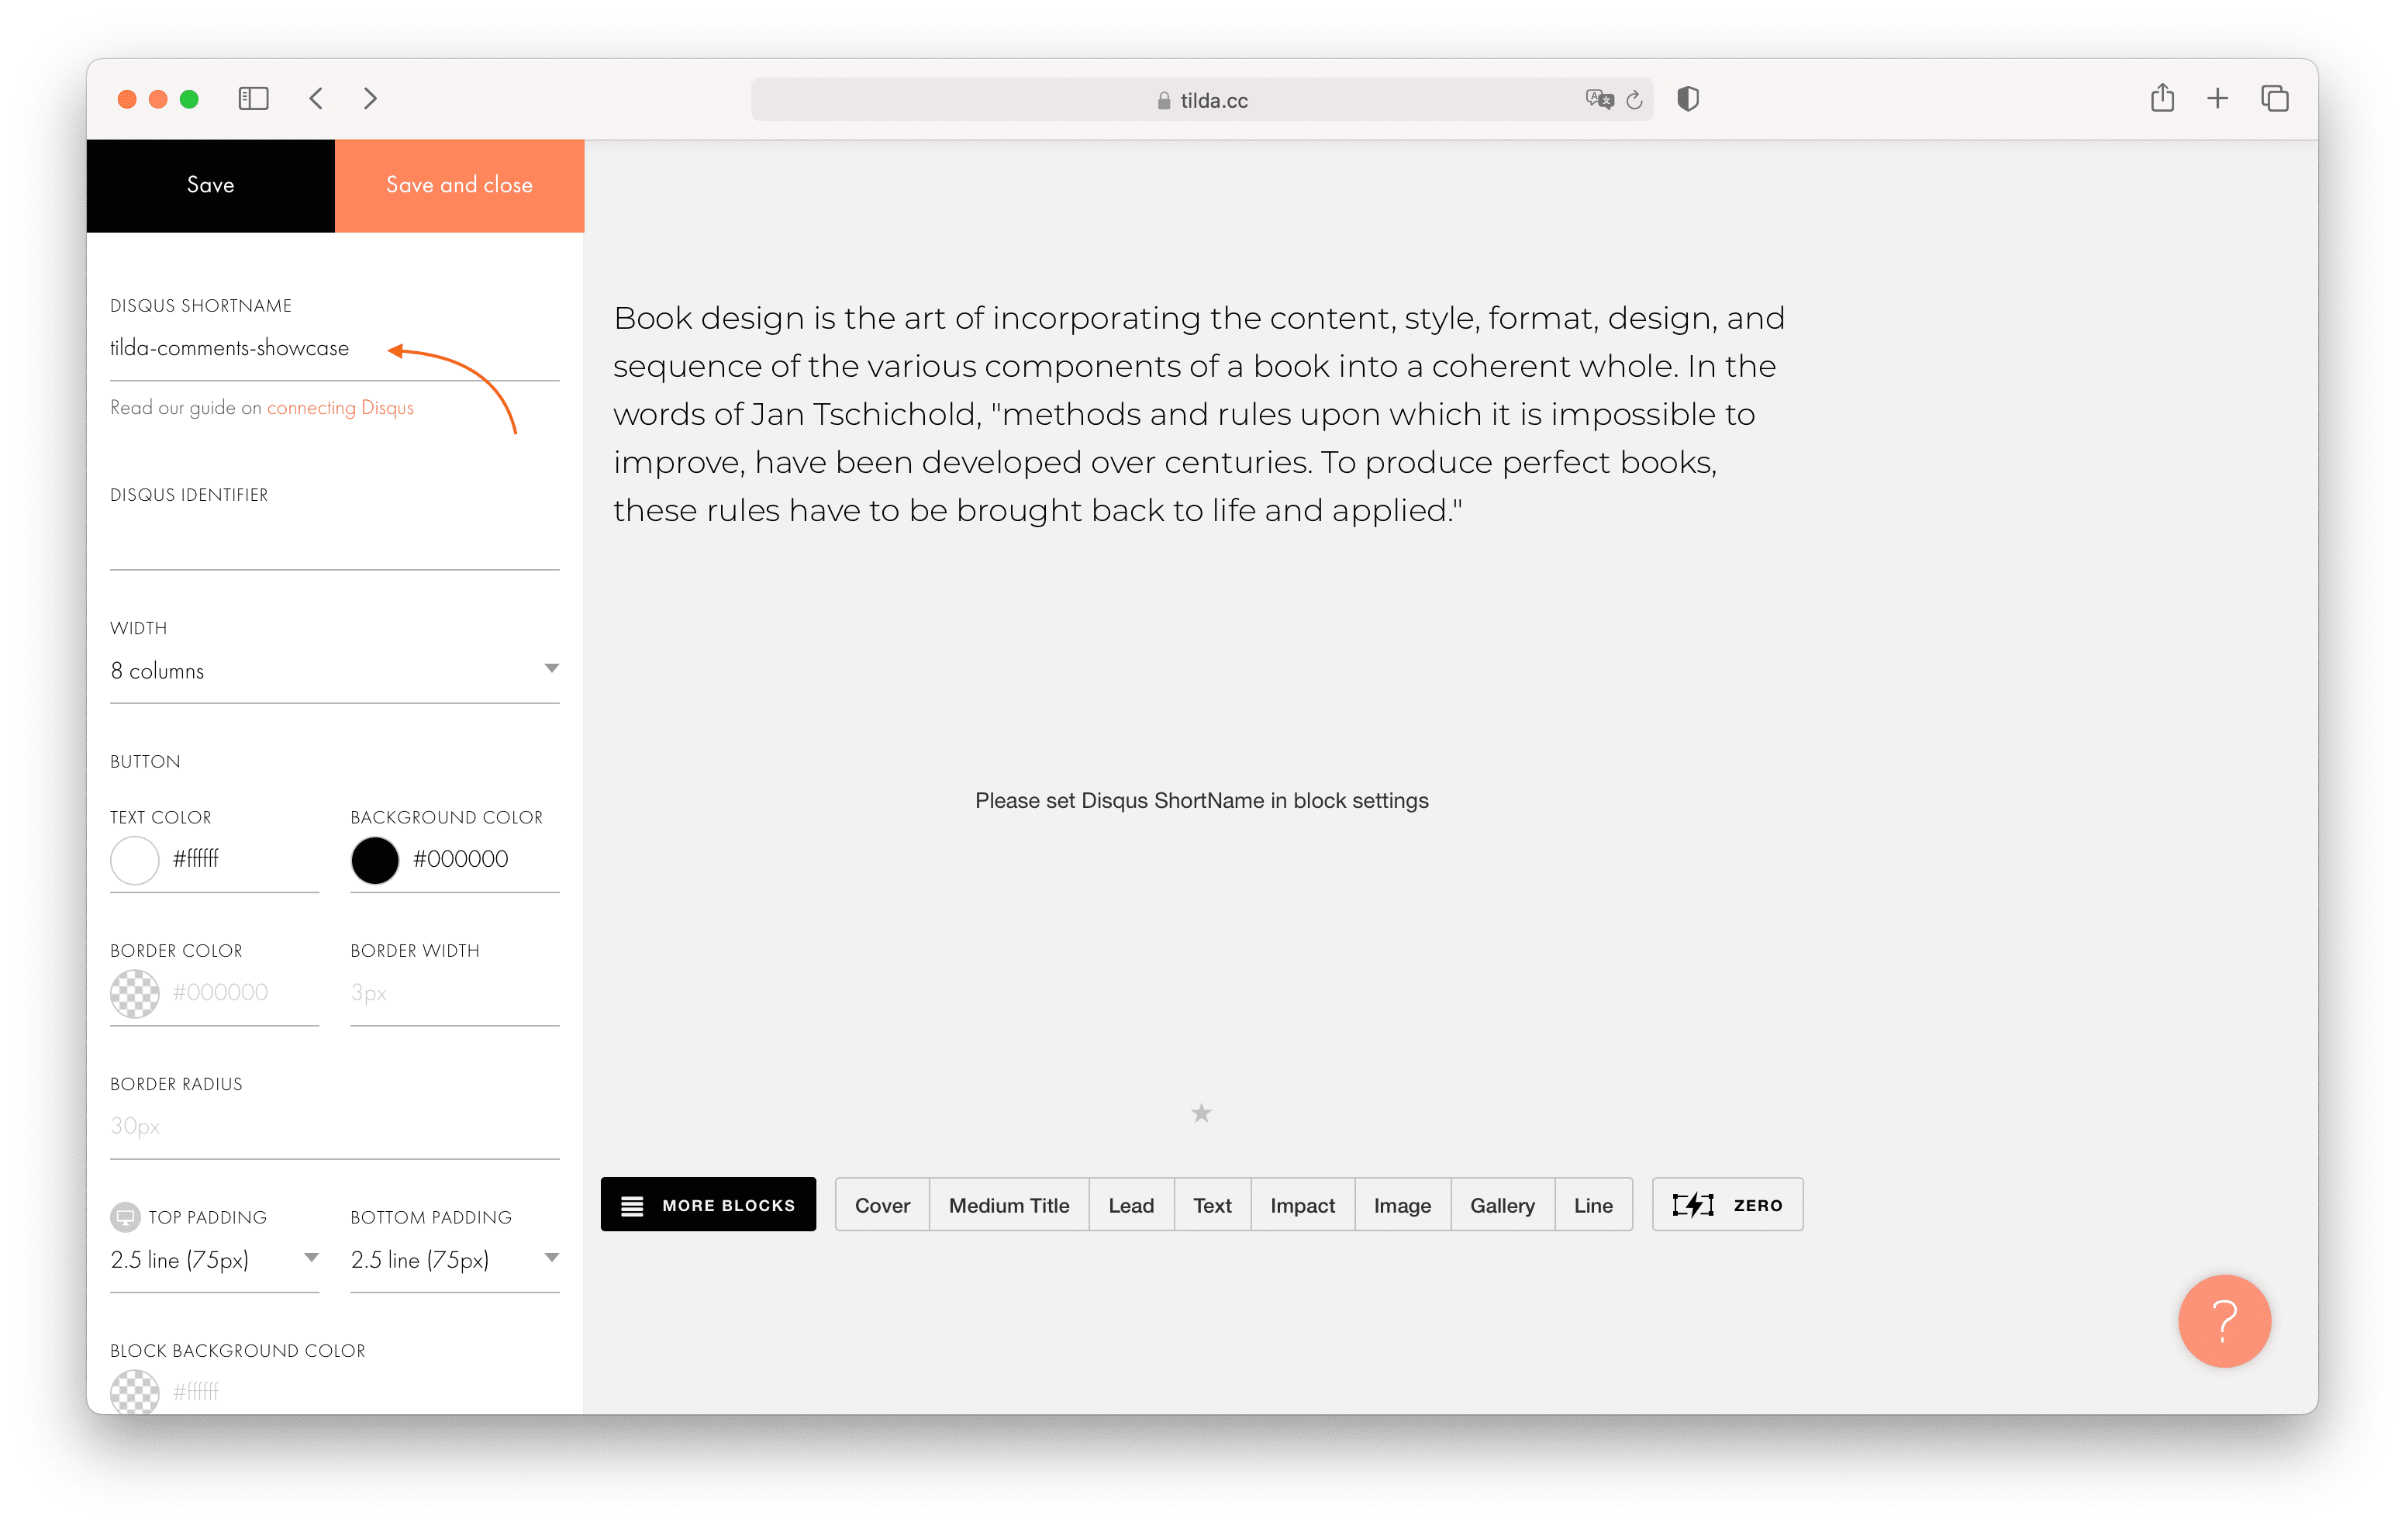Go forward with the browser forward arrow
The width and height of the screenshot is (2405, 1529).
click(371, 99)
